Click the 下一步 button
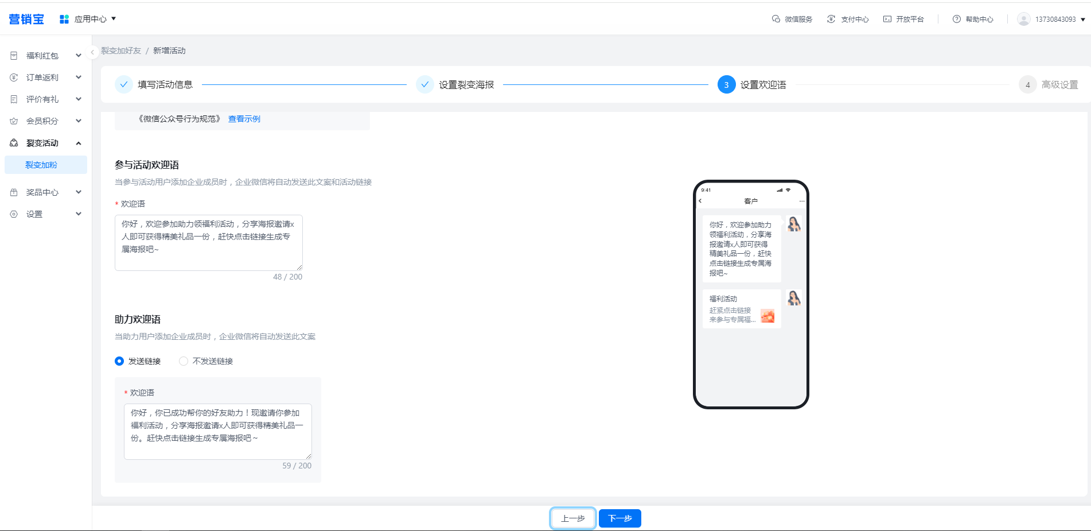The width and height of the screenshot is (1091, 531). click(x=619, y=518)
